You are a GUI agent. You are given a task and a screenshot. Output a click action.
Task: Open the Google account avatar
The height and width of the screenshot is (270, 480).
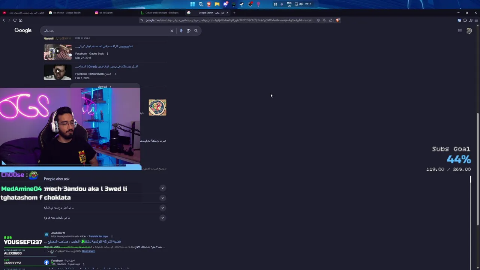tap(469, 31)
